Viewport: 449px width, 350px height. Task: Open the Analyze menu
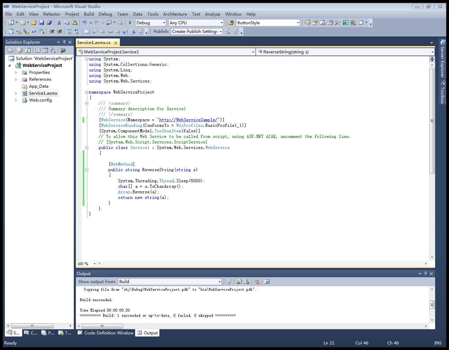(212, 14)
